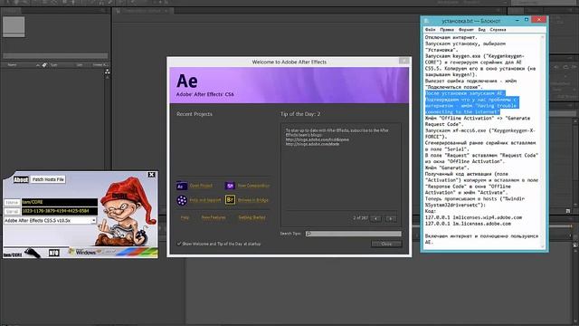Click the Name field containing tam/CORE

pyautogui.click(x=60, y=202)
